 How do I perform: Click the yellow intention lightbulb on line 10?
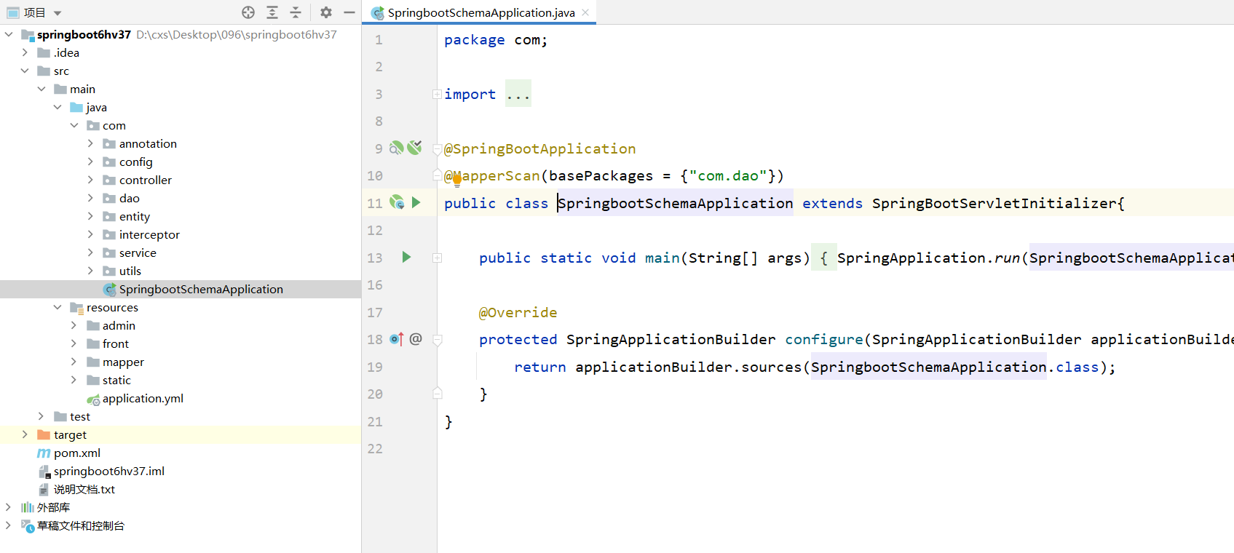click(457, 180)
